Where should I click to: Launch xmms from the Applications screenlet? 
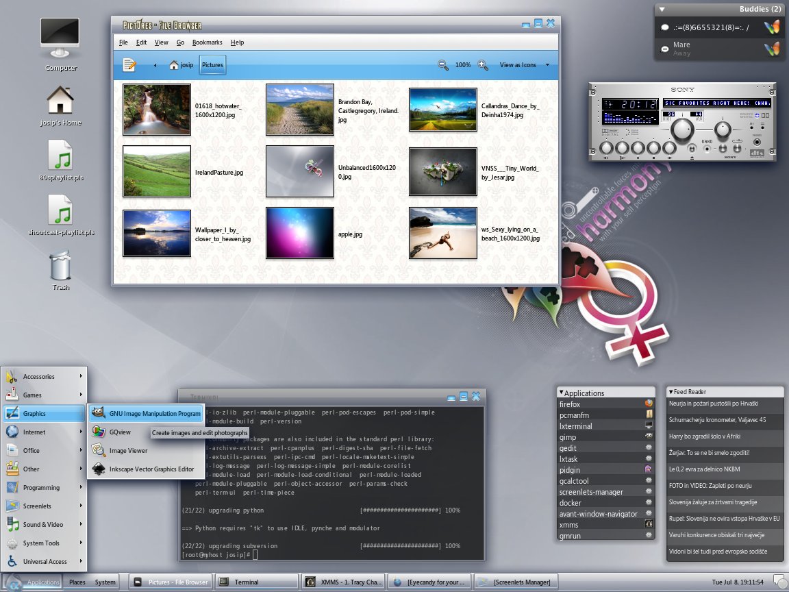point(606,525)
